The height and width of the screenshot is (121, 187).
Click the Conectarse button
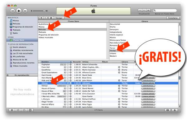(173, 18)
